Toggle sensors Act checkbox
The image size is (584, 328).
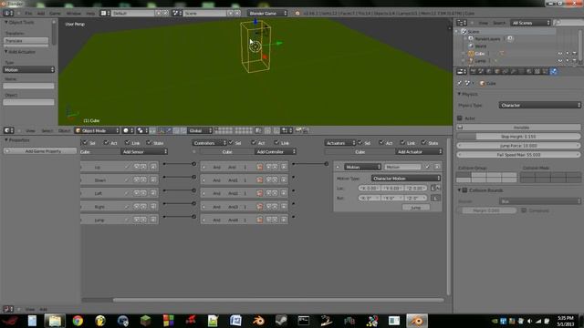pyautogui.click(x=107, y=142)
